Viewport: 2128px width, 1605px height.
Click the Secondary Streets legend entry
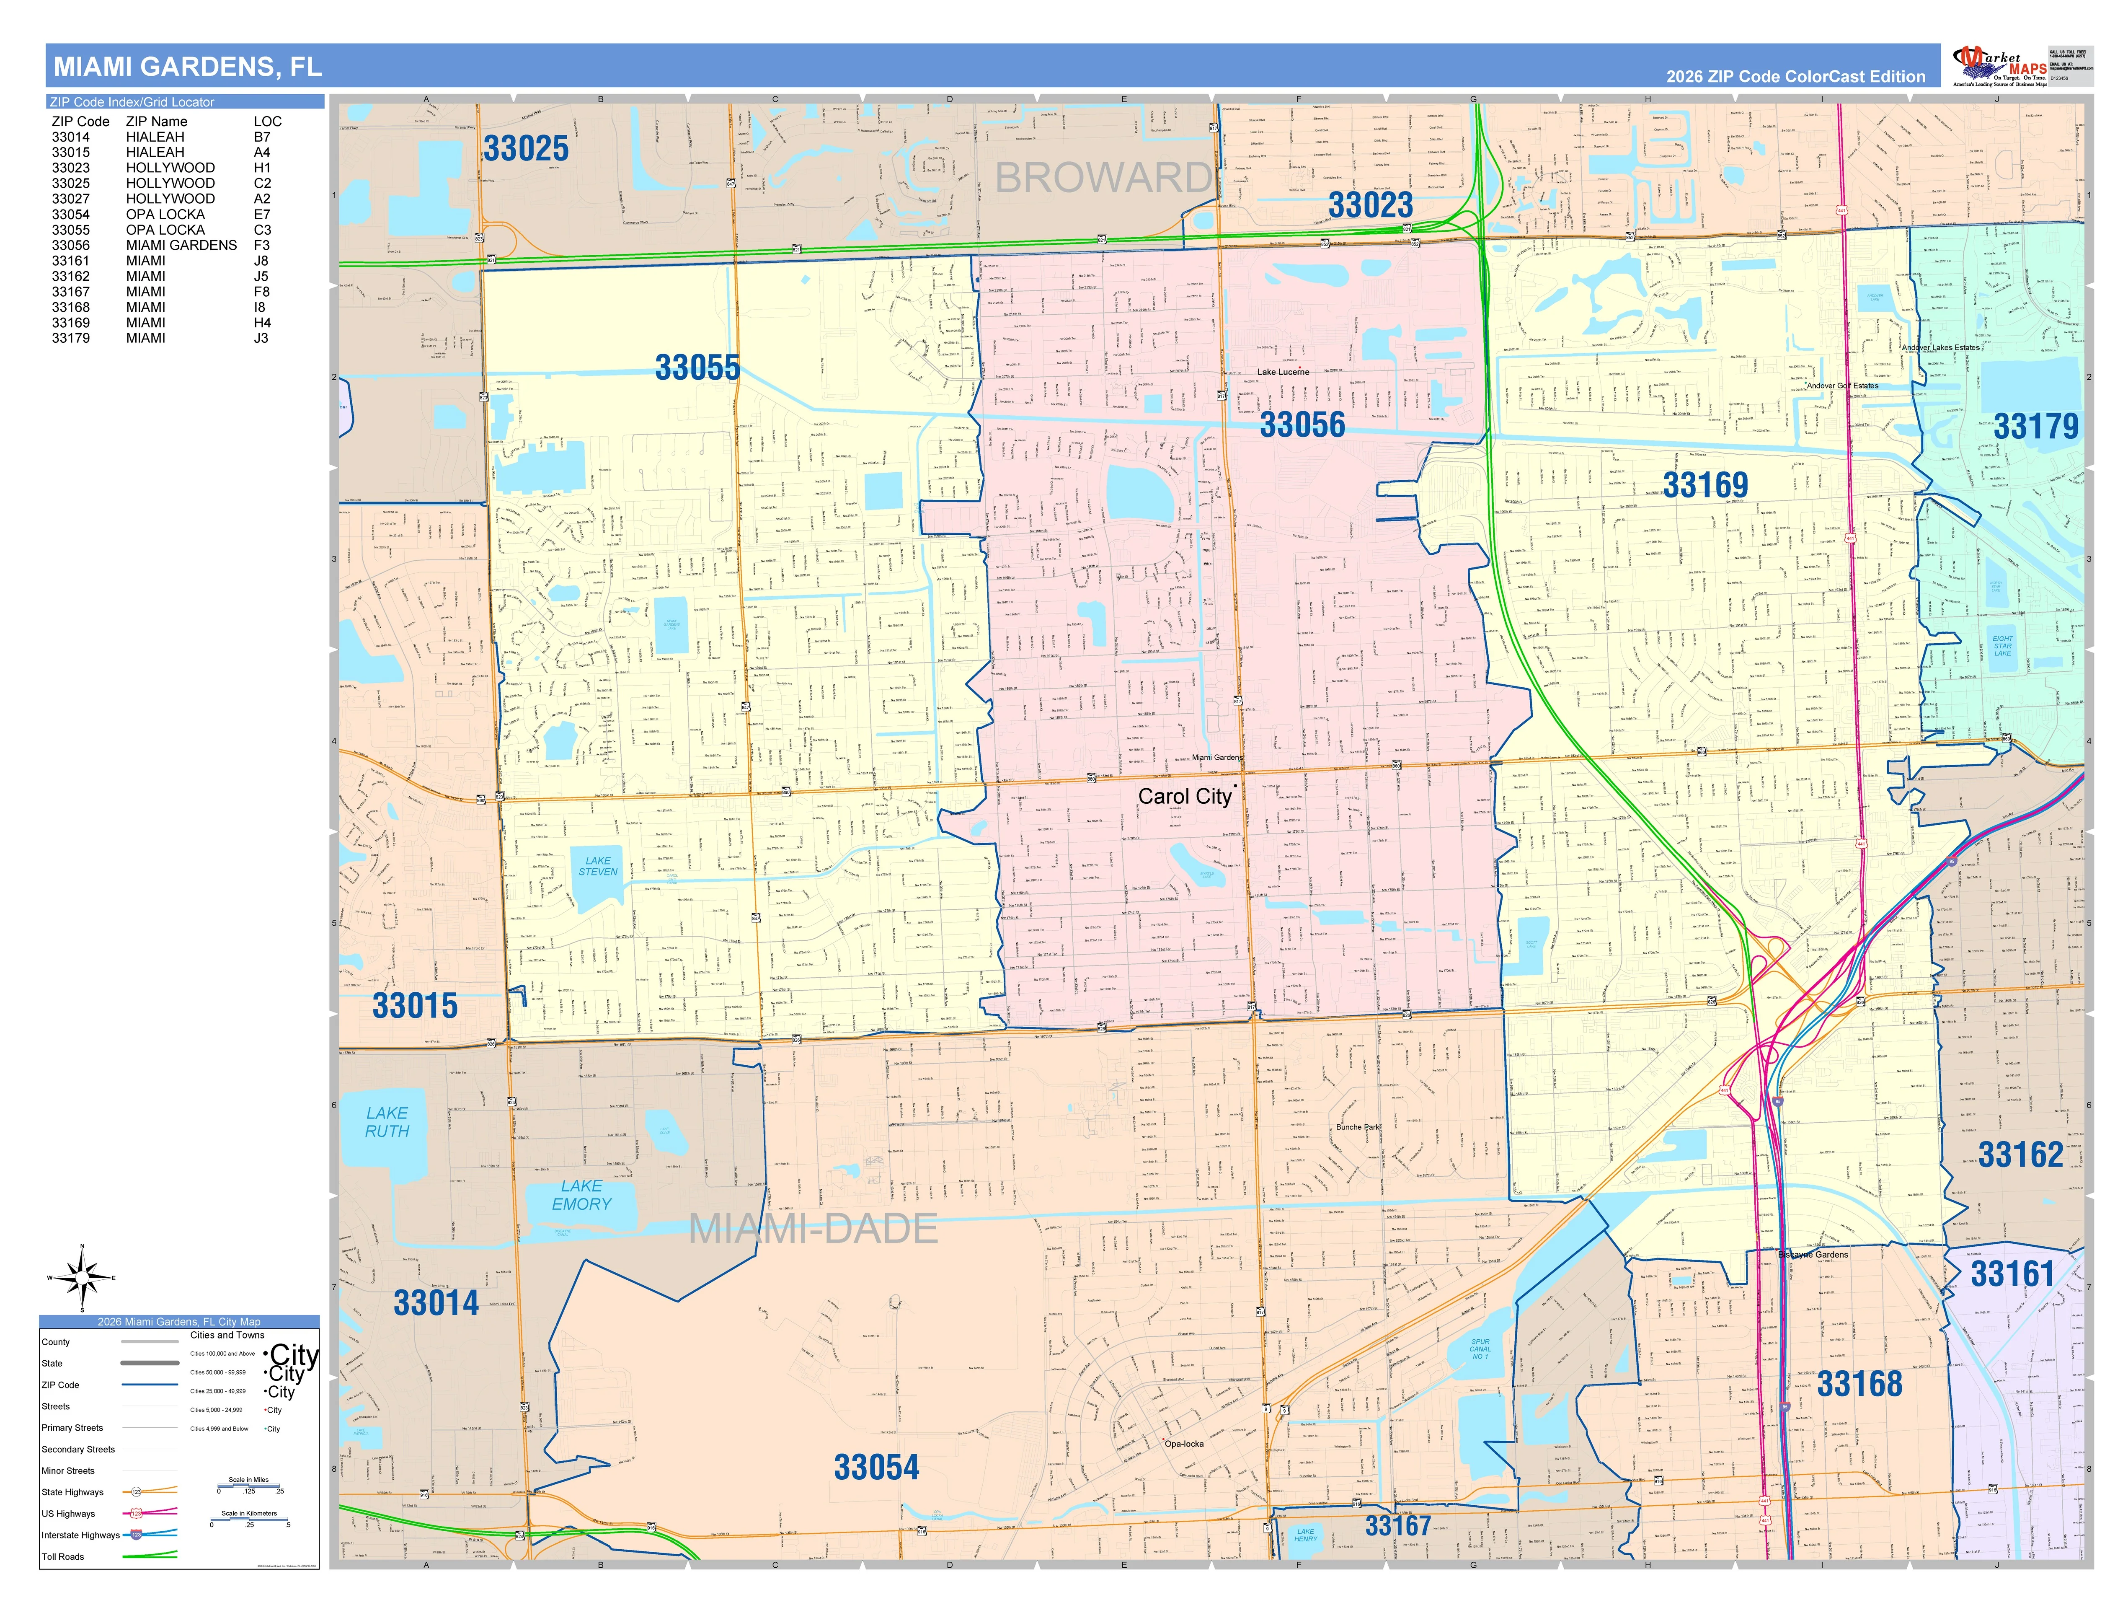tap(78, 1449)
